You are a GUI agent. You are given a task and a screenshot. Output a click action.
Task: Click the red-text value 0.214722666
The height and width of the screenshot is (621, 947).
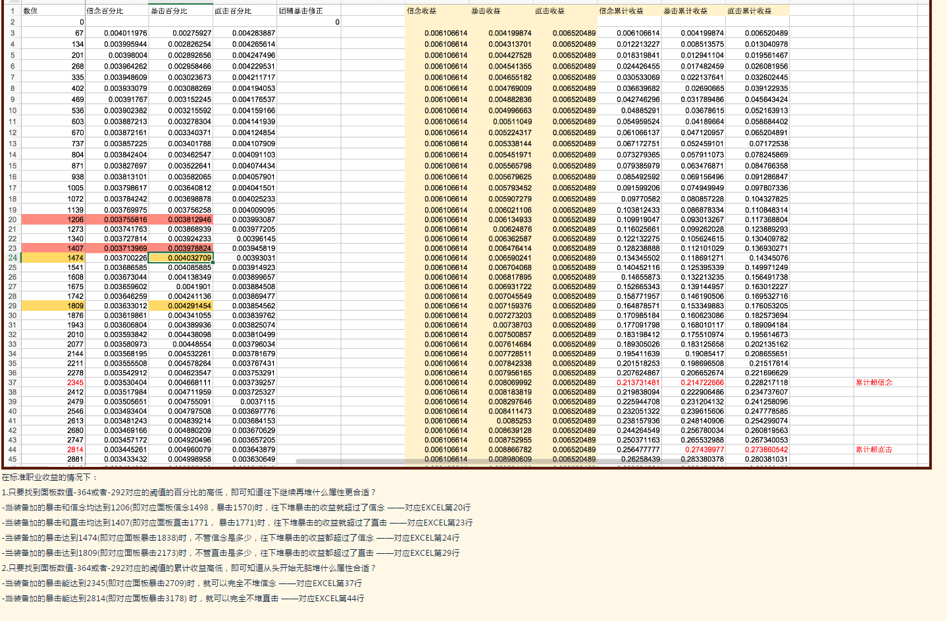click(702, 382)
